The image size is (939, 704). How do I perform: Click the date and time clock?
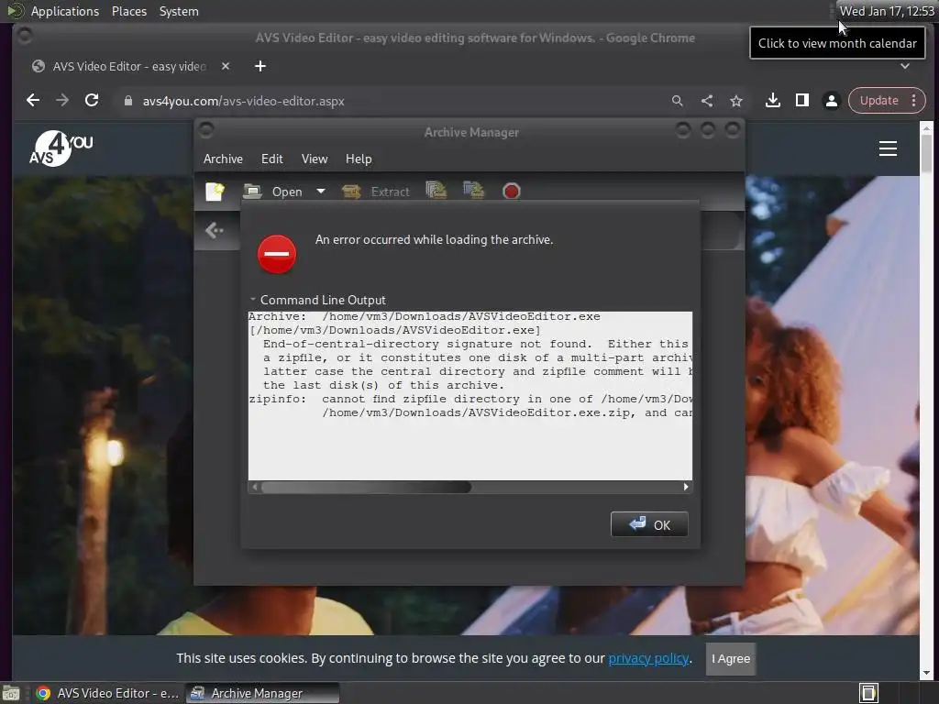pyautogui.click(x=887, y=11)
